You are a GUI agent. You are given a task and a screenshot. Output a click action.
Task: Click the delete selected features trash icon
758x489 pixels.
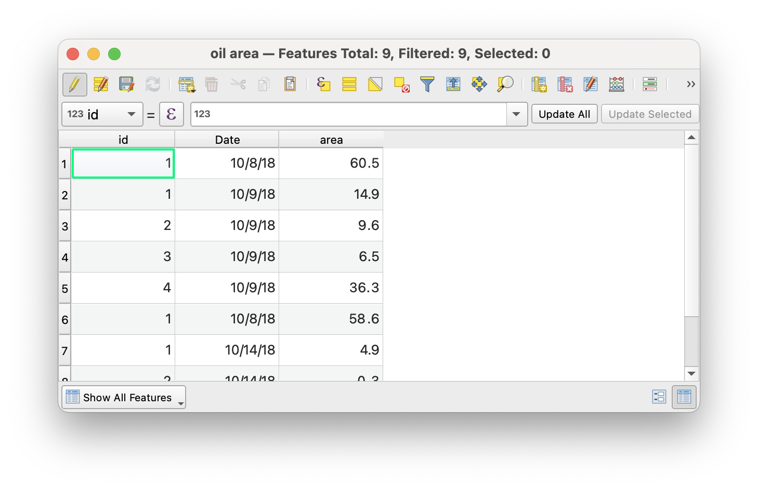pos(212,84)
